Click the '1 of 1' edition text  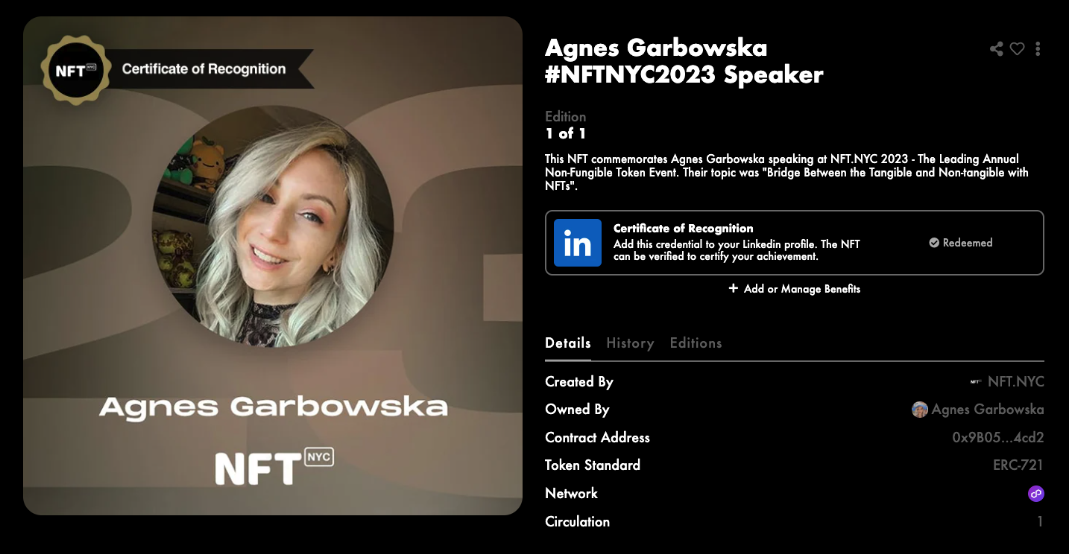pyautogui.click(x=566, y=134)
